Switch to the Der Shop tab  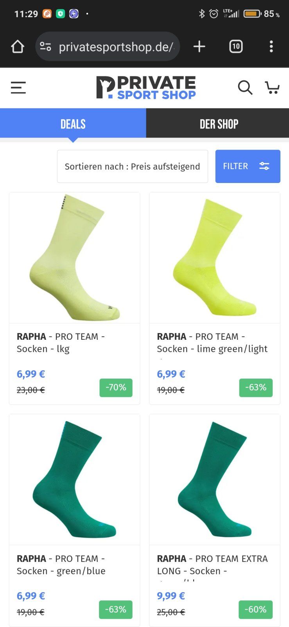click(219, 124)
